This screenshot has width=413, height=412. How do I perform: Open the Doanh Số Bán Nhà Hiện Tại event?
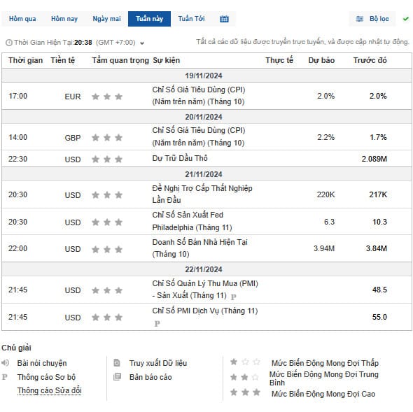(200, 248)
